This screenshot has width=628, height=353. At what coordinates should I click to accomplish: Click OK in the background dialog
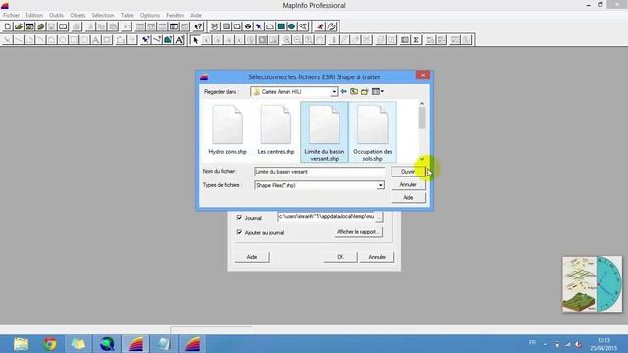pos(340,257)
